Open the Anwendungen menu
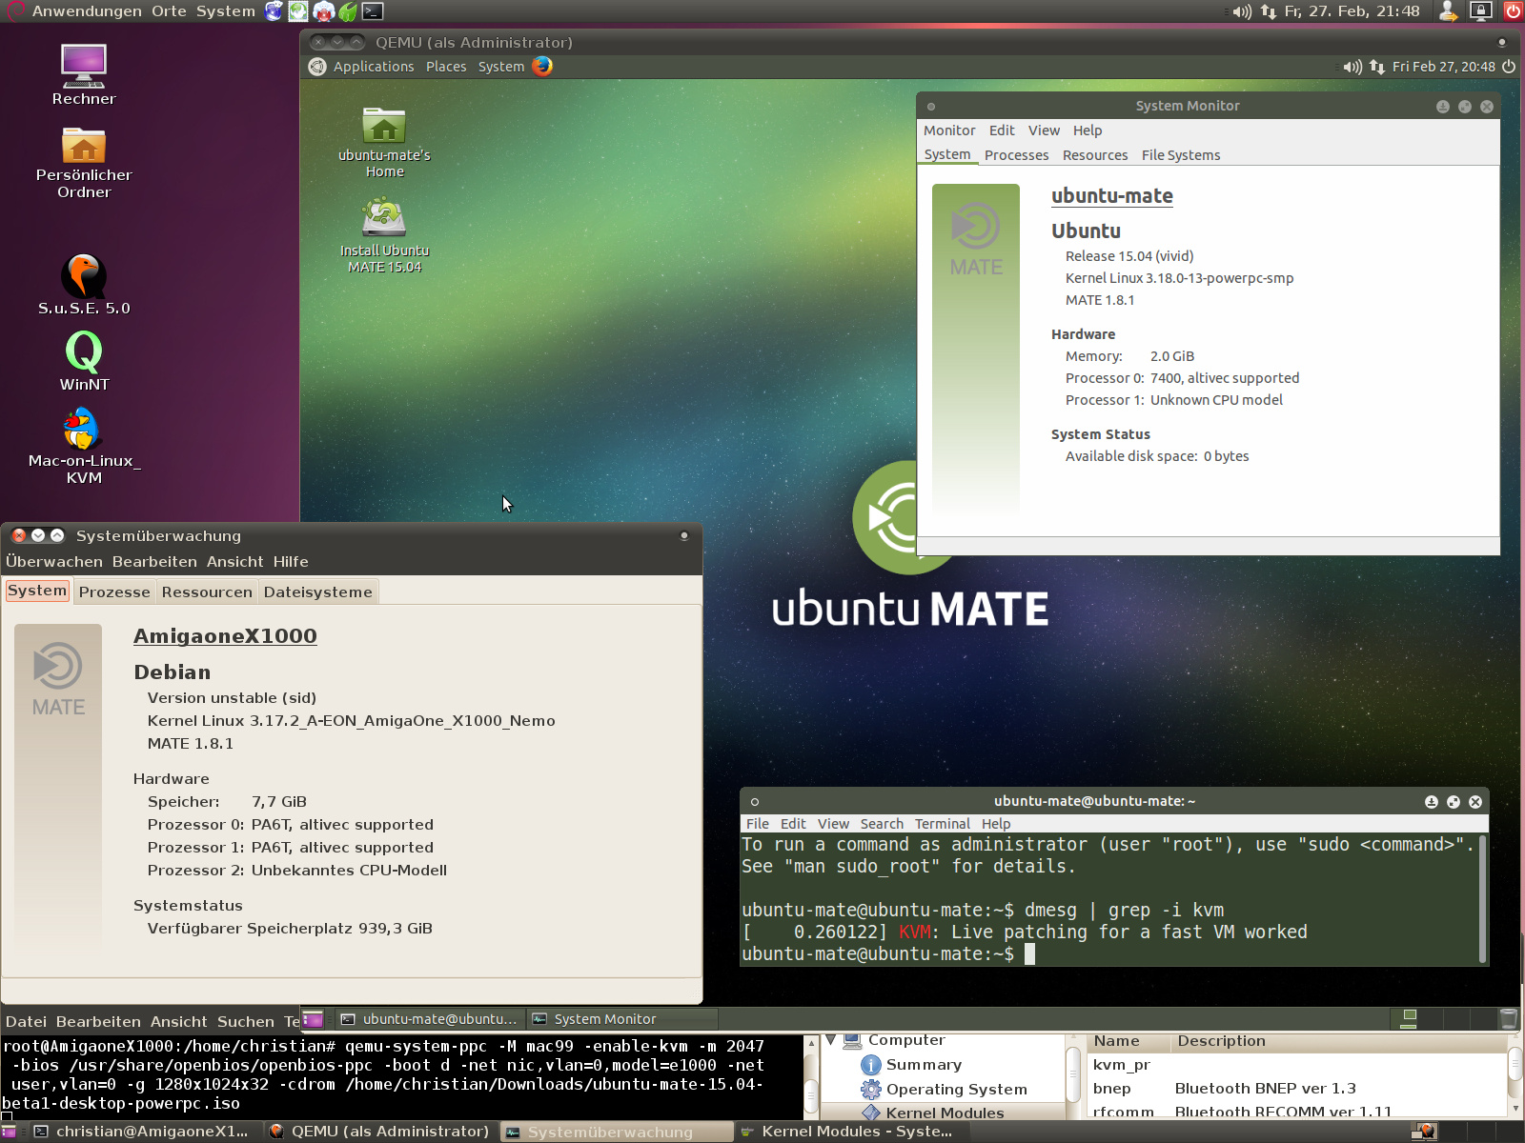 tap(86, 11)
